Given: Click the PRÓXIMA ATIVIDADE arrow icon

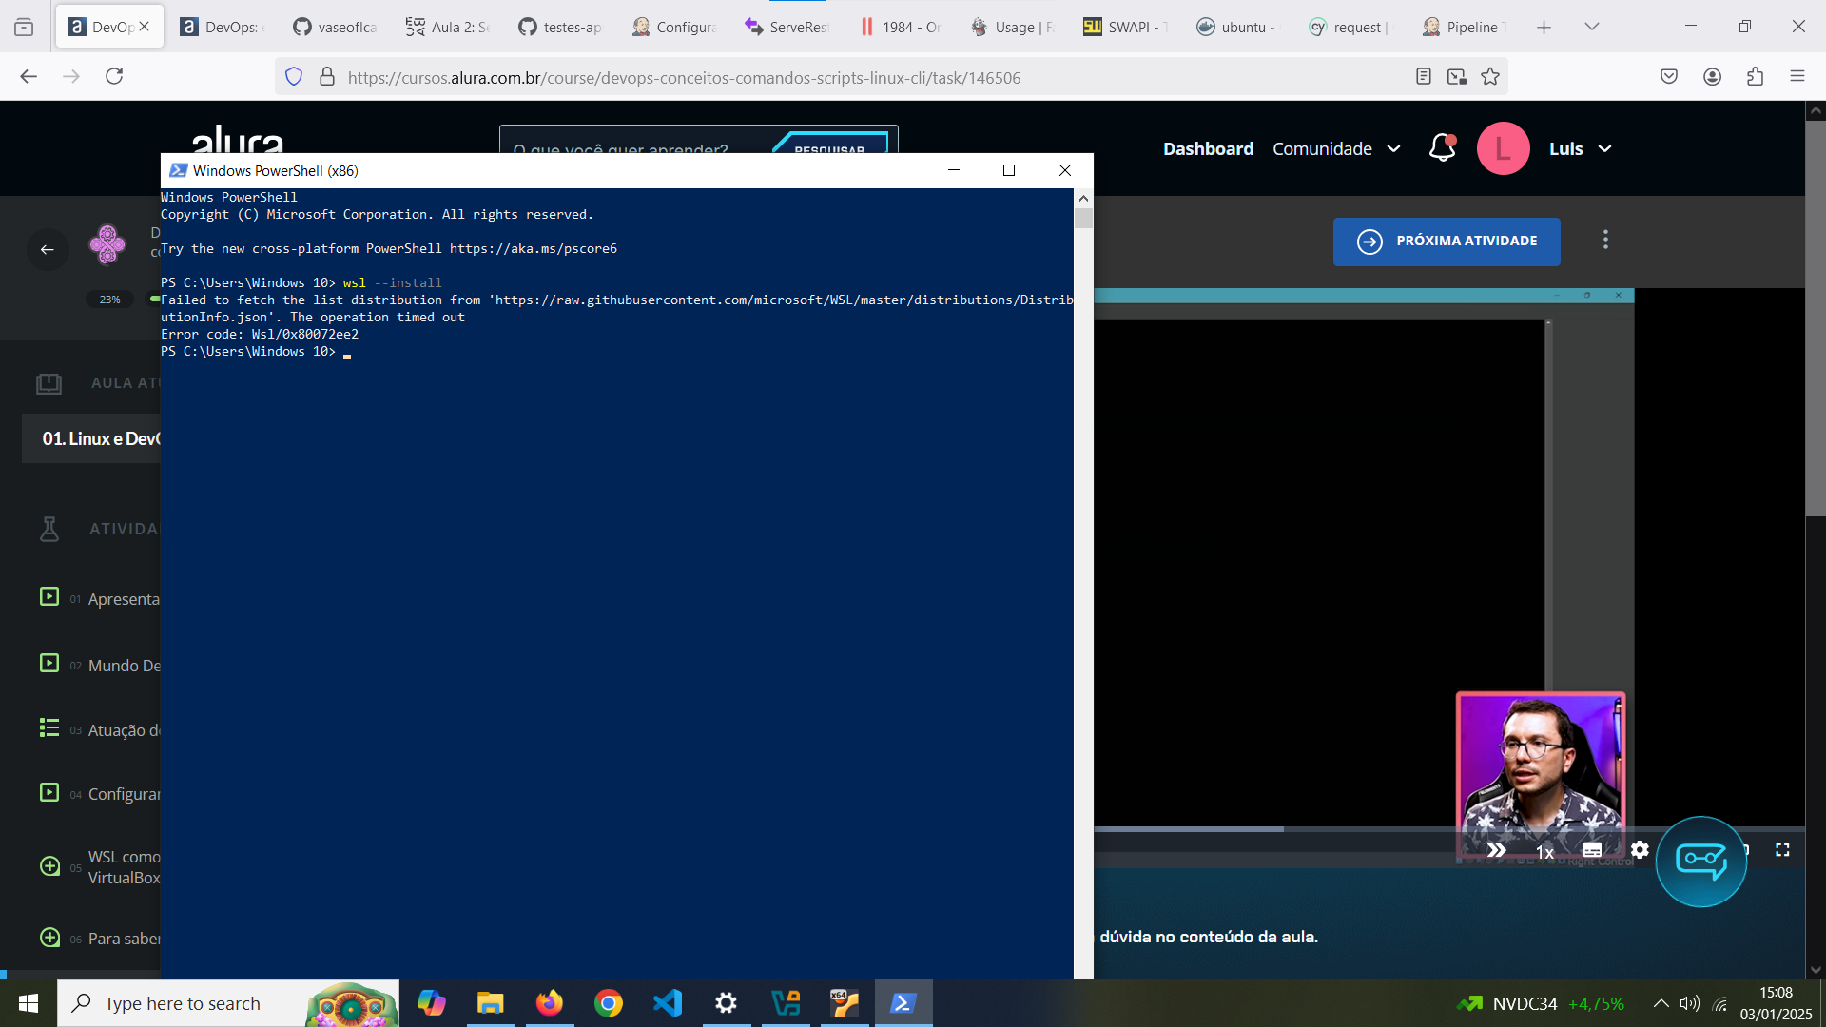Looking at the screenshot, I should (x=1369, y=241).
